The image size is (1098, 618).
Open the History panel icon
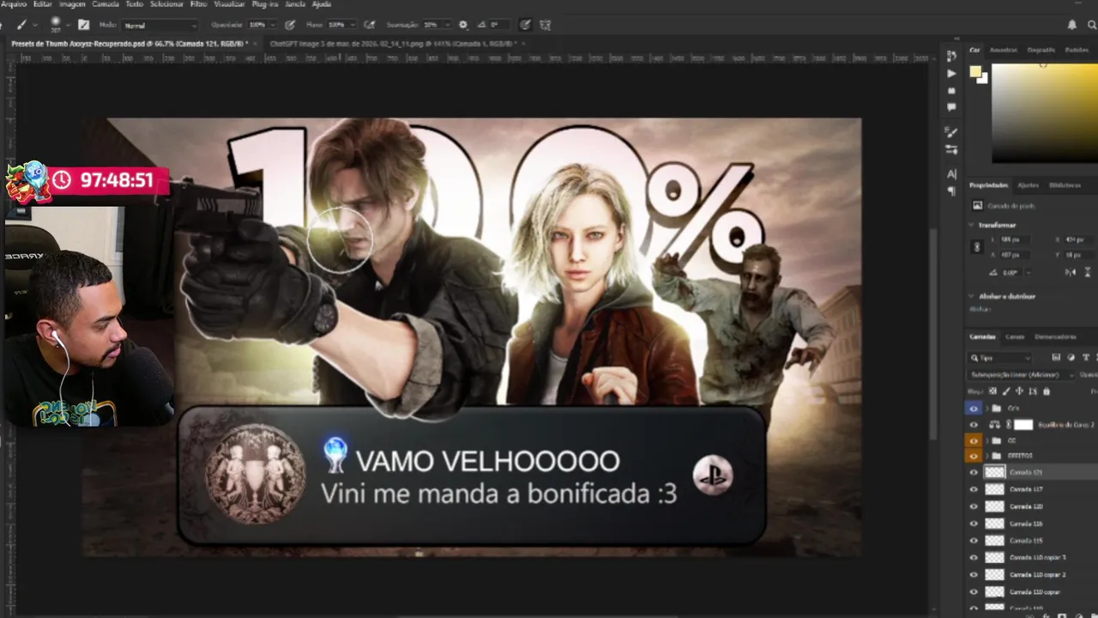pos(951,56)
